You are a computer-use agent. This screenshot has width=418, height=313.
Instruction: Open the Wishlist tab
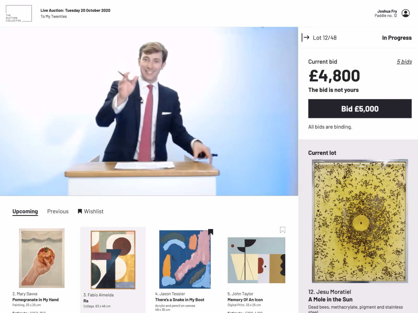(x=91, y=211)
